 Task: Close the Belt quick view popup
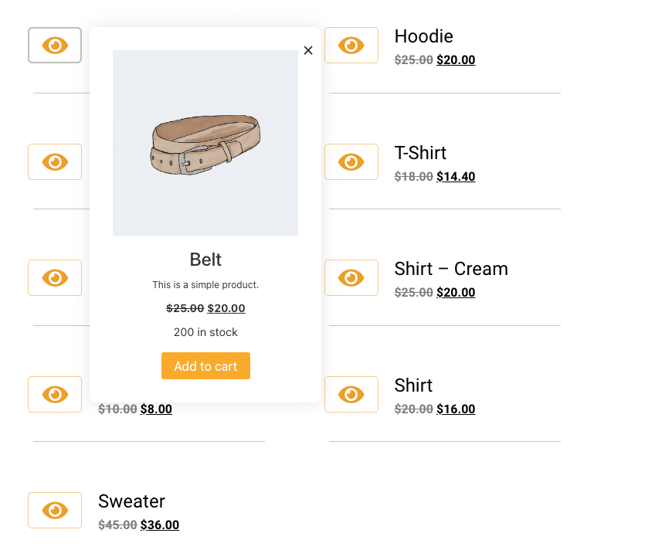[x=308, y=50]
